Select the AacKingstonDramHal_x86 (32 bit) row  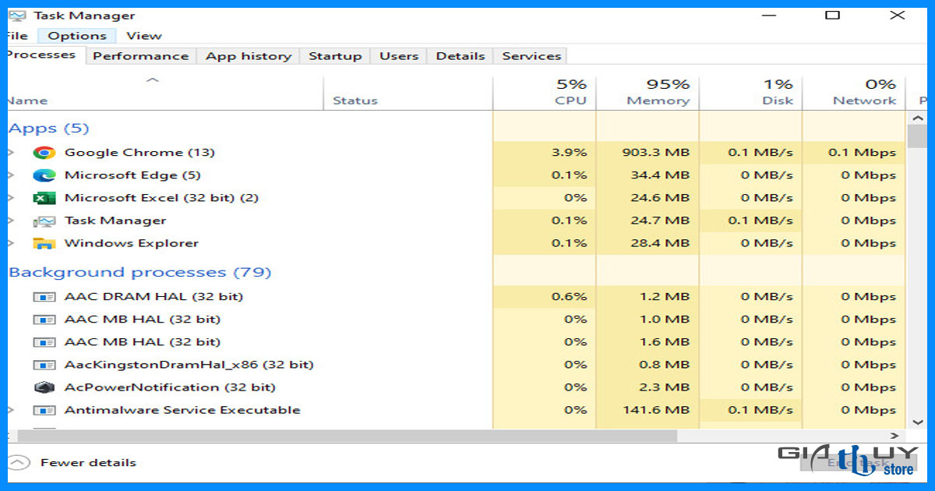pos(456,365)
